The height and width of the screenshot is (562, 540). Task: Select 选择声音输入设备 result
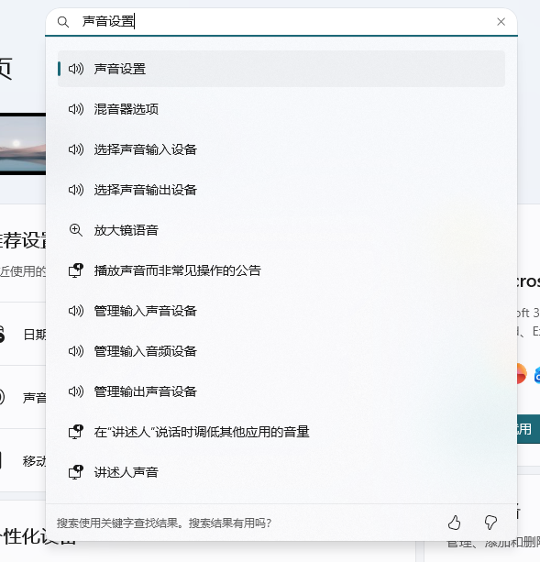coord(281,149)
